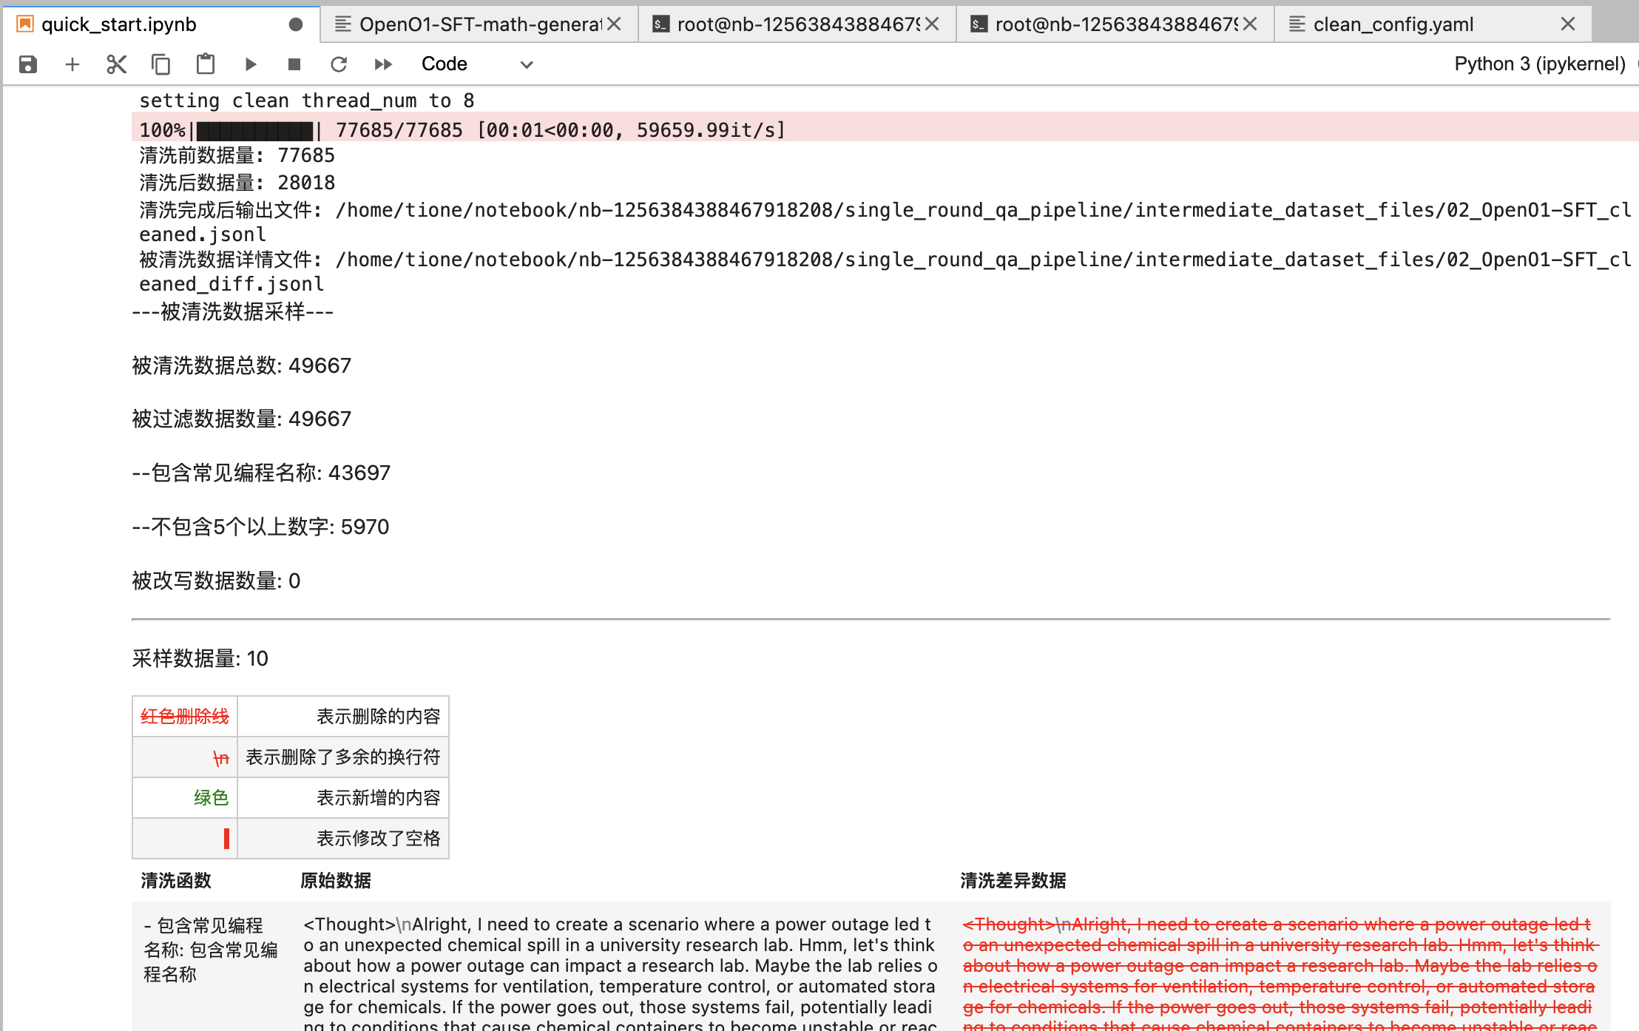Click the file icon on clean_config.yaml tab
The width and height of the screenshot is (1639, 1031).
[1297, 24]
